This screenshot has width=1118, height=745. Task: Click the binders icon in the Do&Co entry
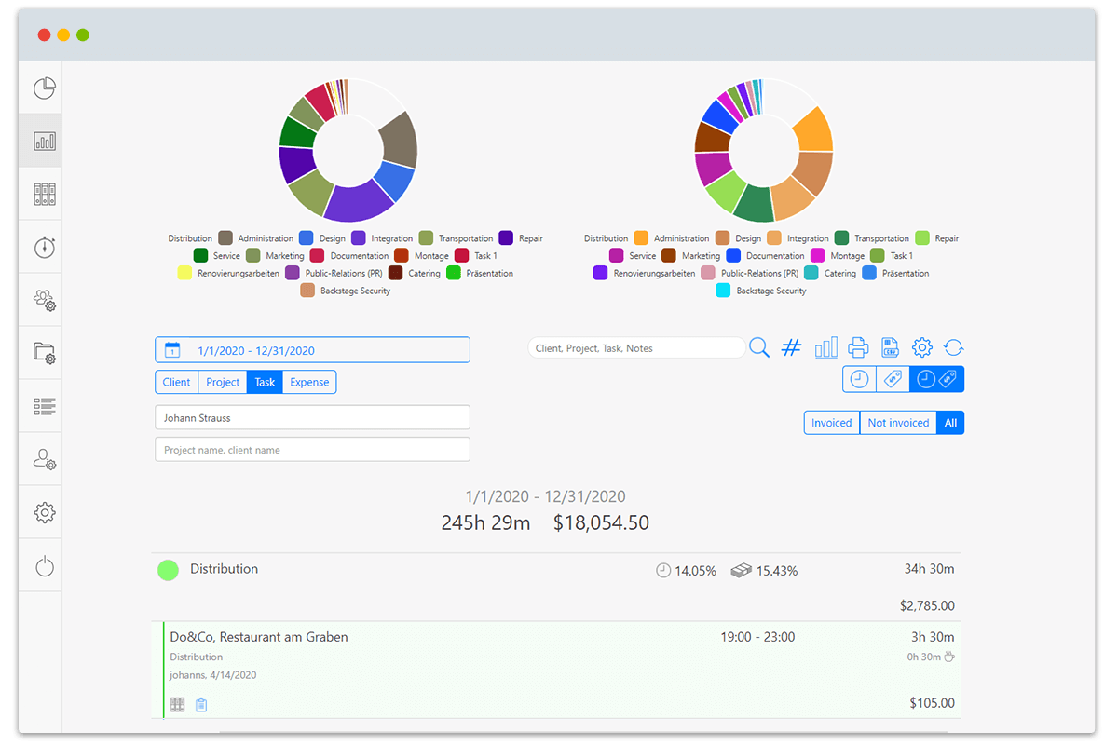(x=177, y=705)
